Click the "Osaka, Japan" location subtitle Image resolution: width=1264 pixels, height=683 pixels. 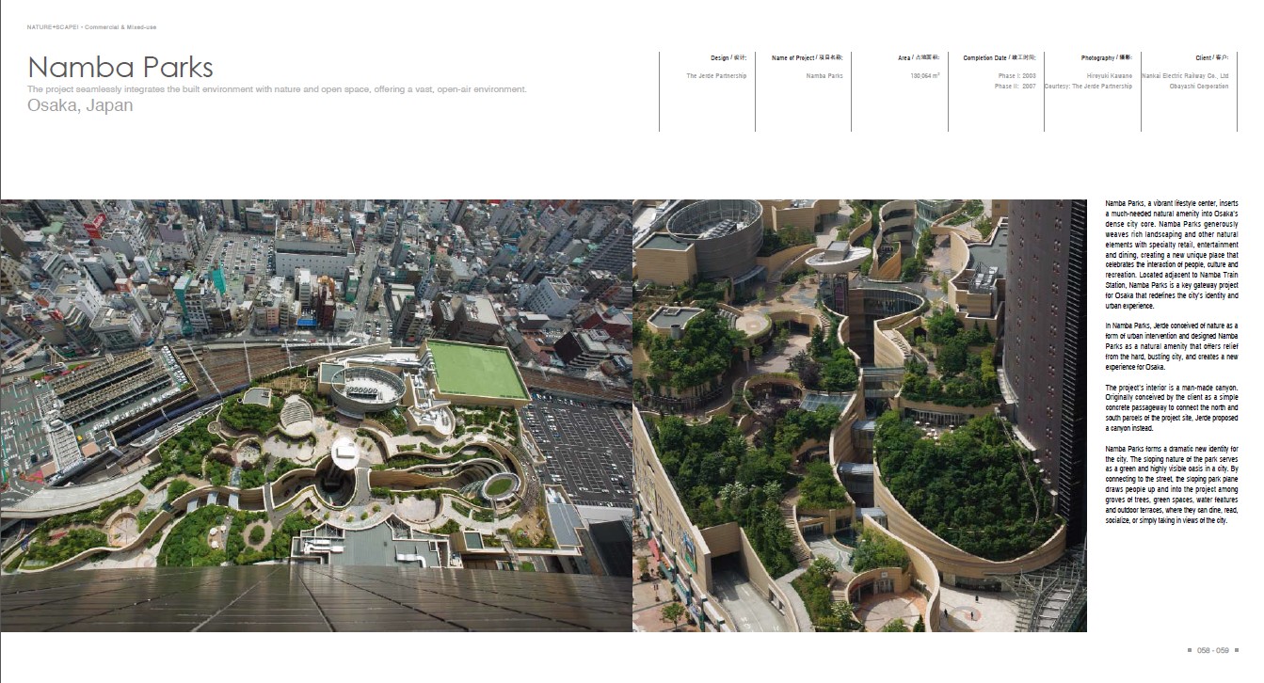click(80, 105)
